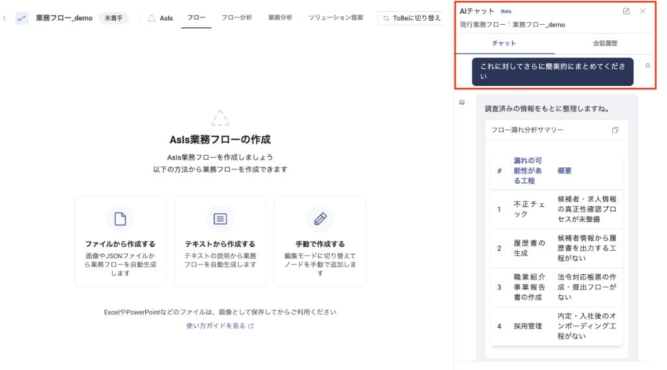Choose テキストから作成する card
This screenshot has height=370, width=667.
[x=220, y=241]
